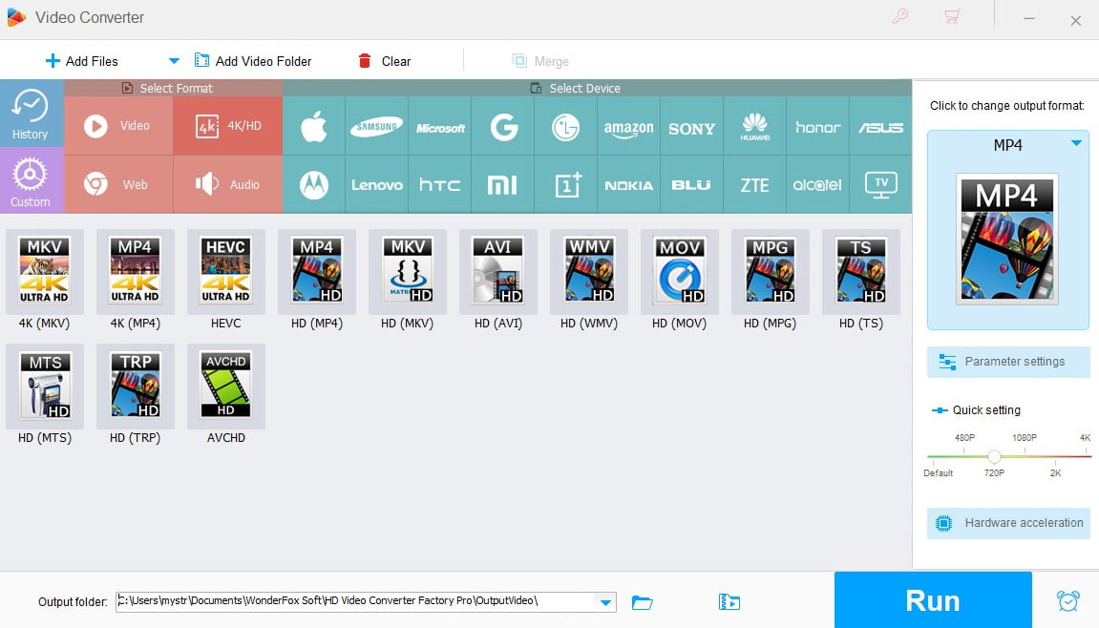The image size is (1099, 628).
Task: Choose the Audio format category
Action: (x=227, y=183)
